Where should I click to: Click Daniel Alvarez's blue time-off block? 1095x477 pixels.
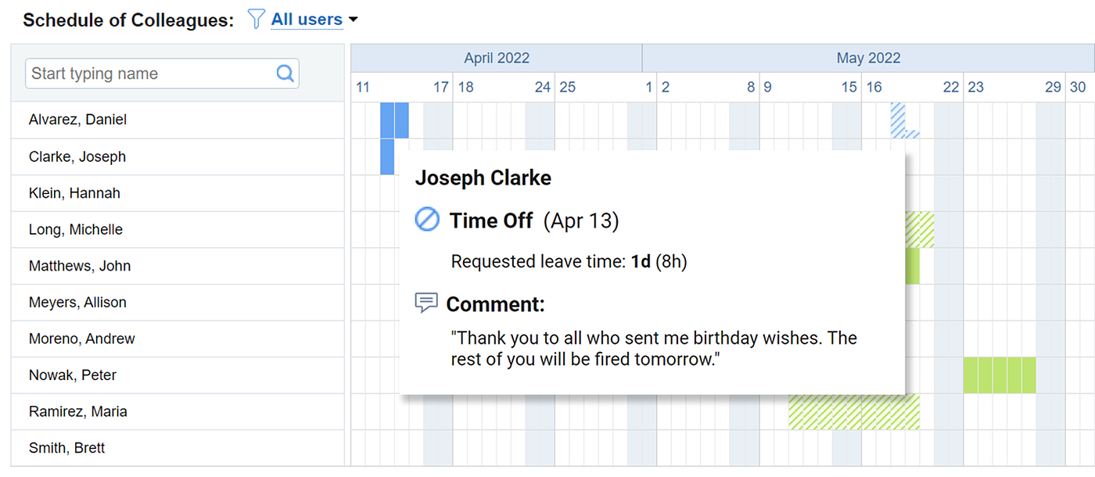click(x=394, y=120)
